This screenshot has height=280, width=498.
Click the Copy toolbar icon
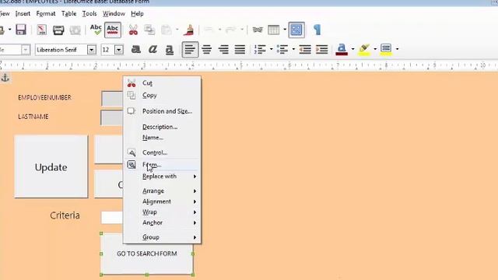[149, 30]
